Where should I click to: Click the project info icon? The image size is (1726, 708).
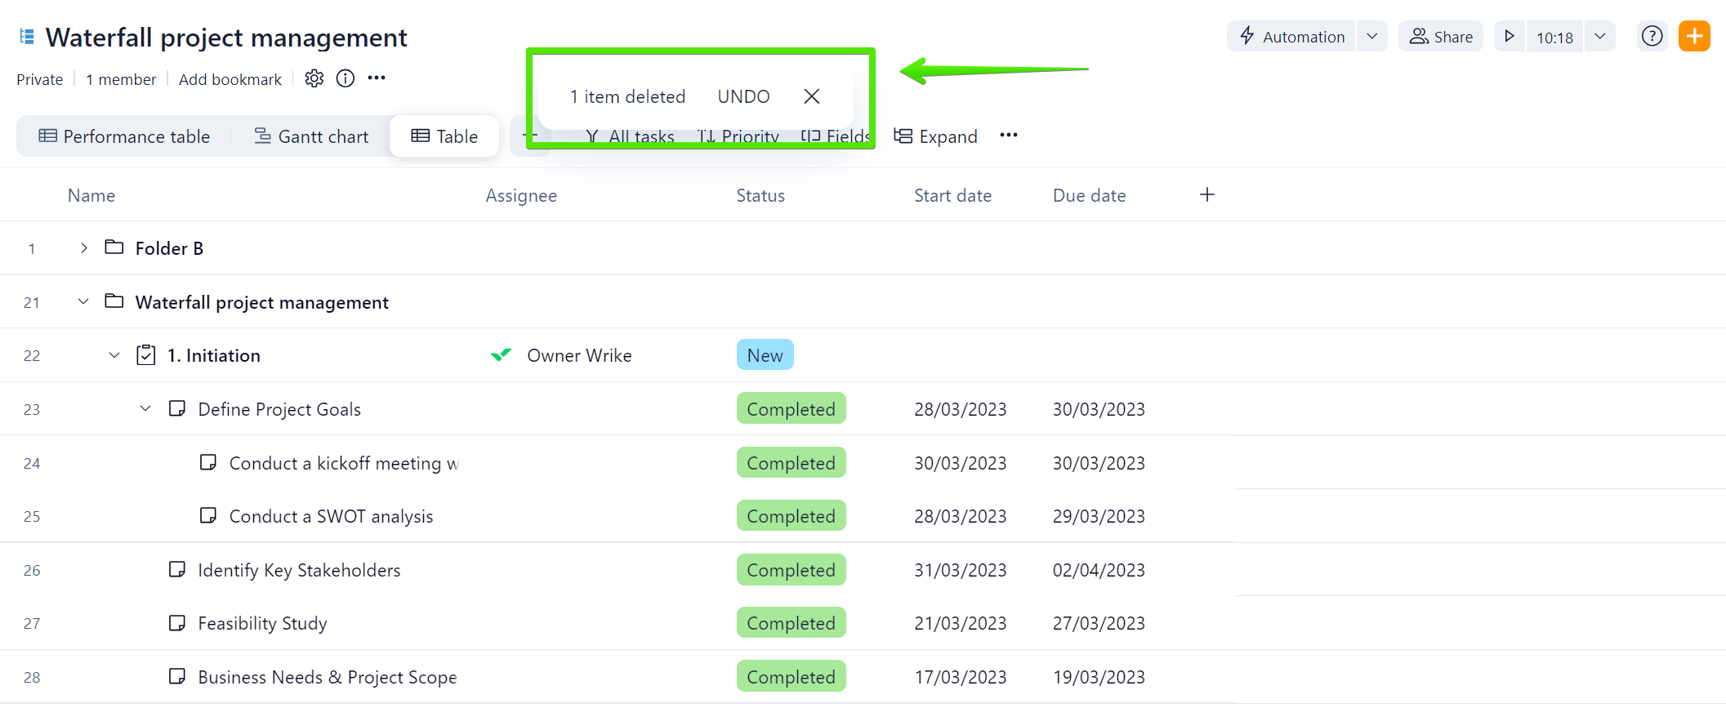click(346, 78)
